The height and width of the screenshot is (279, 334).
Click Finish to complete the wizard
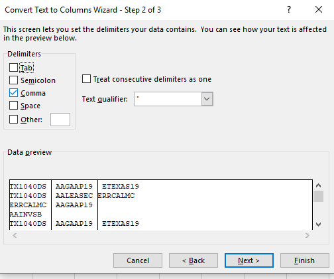305,260
